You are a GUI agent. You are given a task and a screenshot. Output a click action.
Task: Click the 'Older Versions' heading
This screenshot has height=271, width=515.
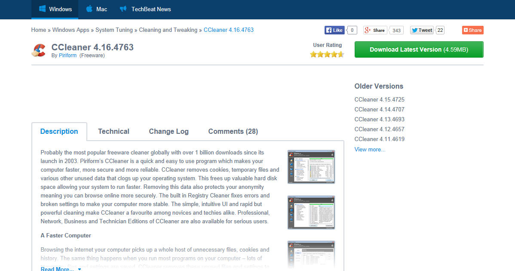[x=379, y=86]
